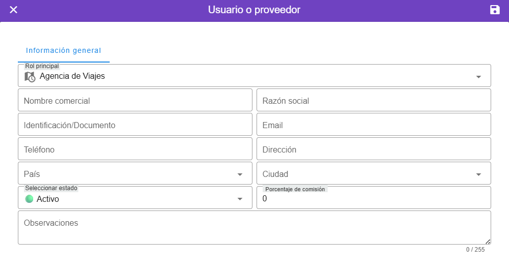Expand the País dropdown
509x271 pixels.
coord(239,174)
